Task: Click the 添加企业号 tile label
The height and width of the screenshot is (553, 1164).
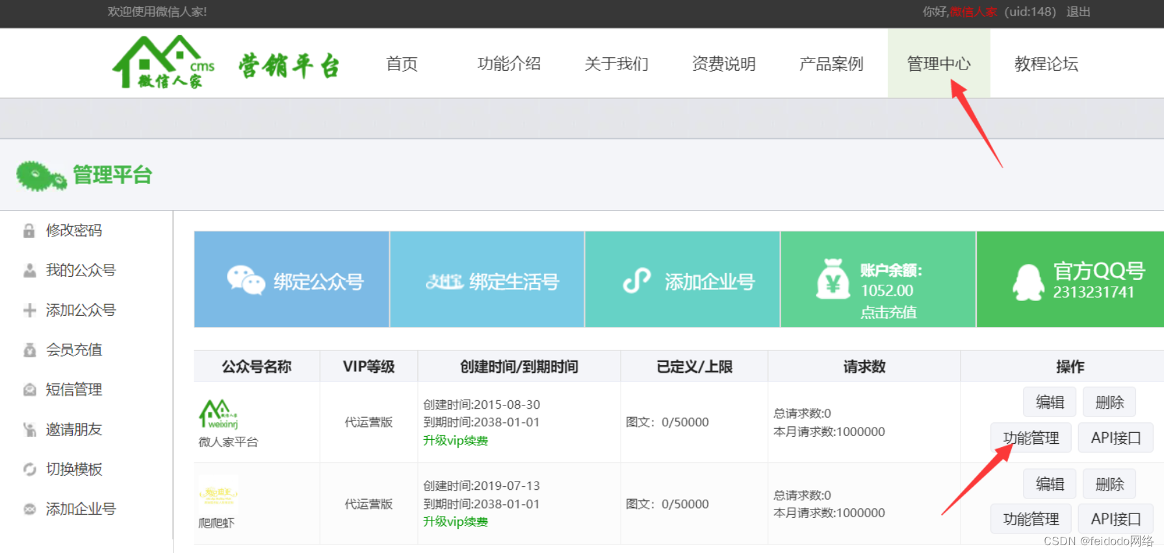Action: click(x=710, y=281)
